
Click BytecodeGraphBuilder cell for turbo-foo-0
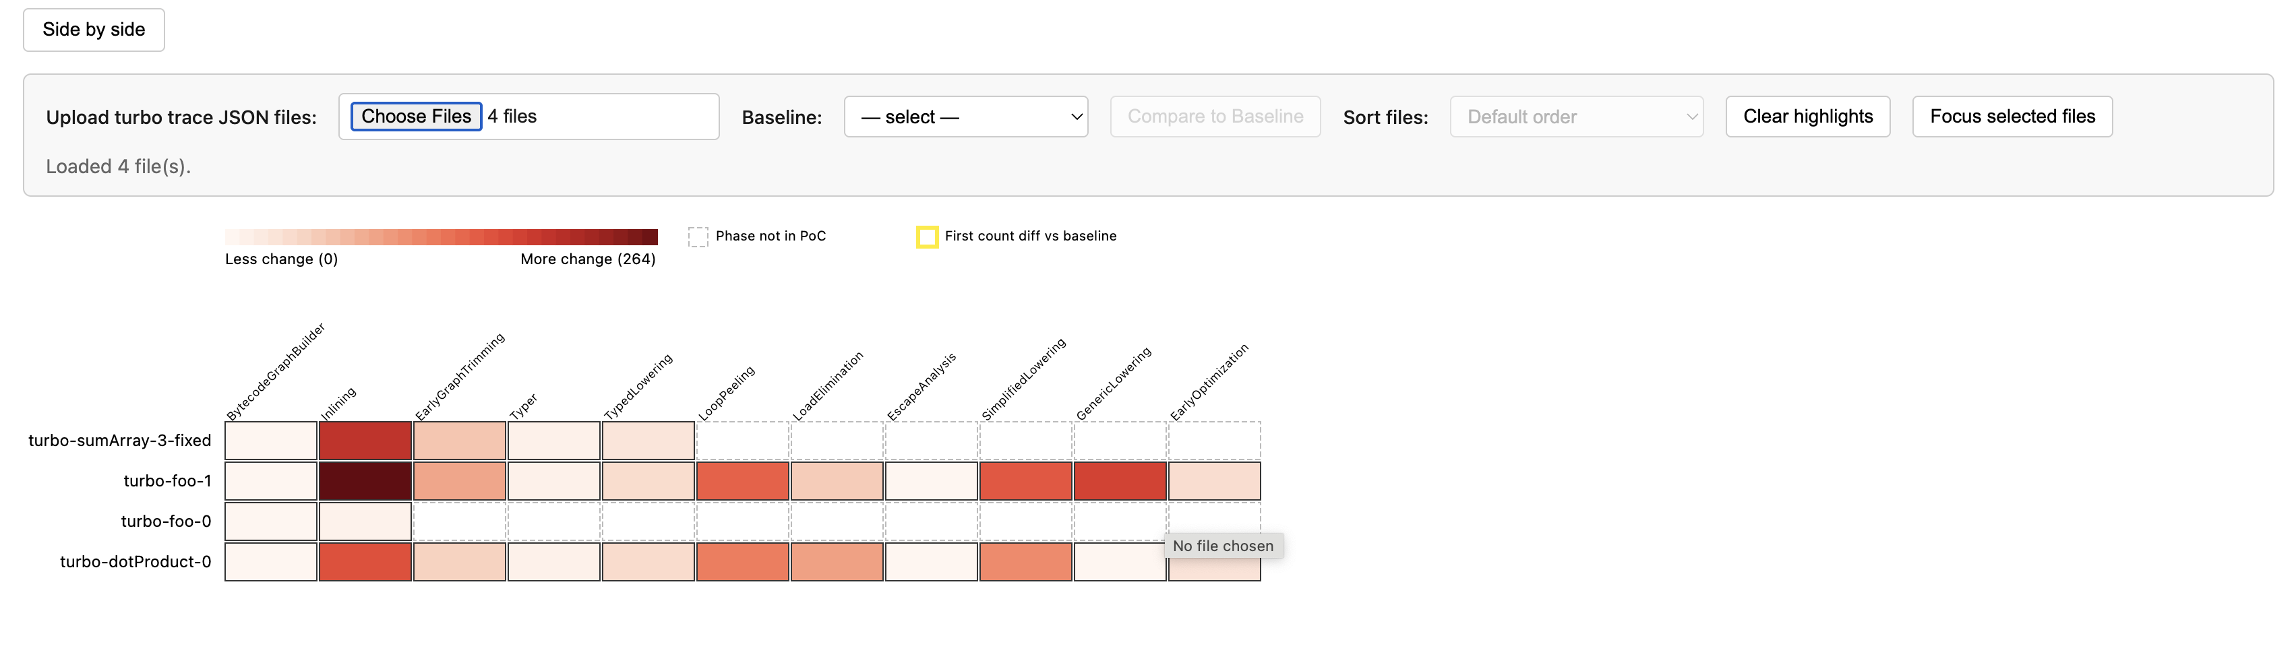tap(271, 521)
